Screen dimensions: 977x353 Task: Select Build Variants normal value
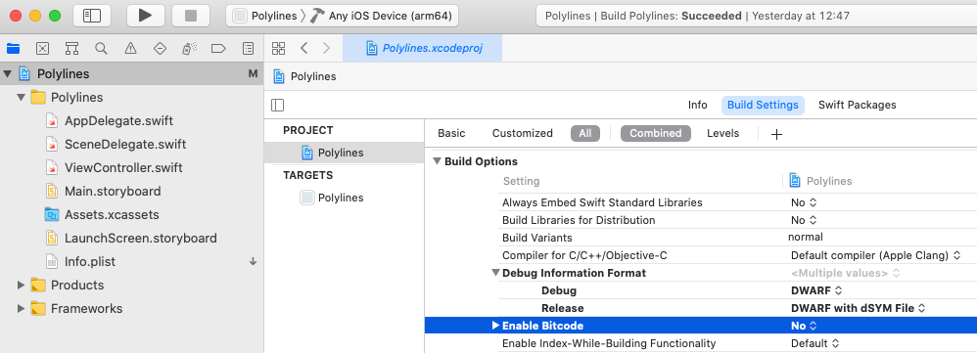tap(805, 238)
